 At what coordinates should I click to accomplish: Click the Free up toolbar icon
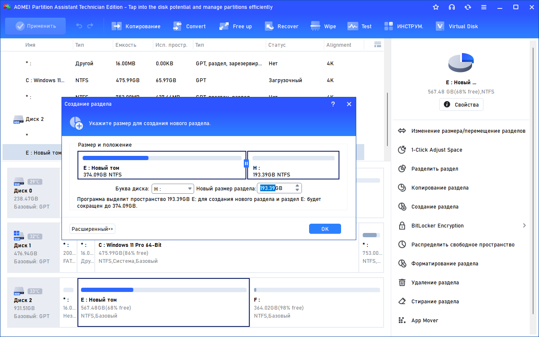point(224,26)
